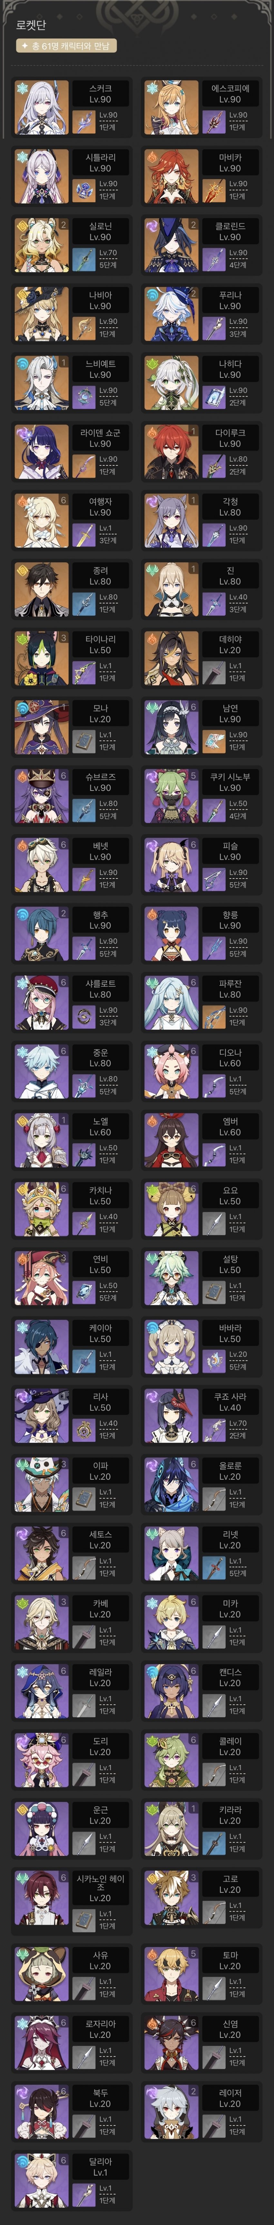Image resolution: width=274 pixels, height=2225 pixels.
Task: Click 스커크 character portrait
Action: [41, 107]
